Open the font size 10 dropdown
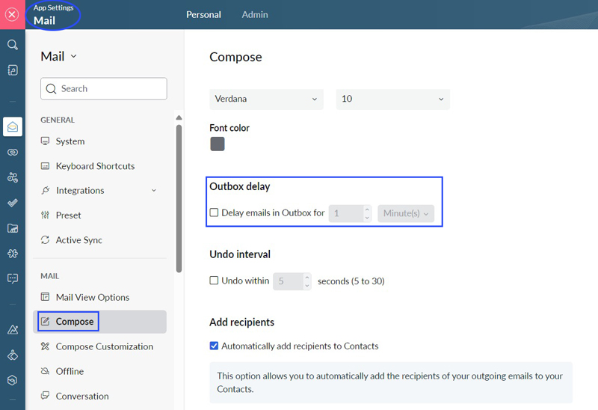This screenshot has height=410, width=598. [393, 100]
